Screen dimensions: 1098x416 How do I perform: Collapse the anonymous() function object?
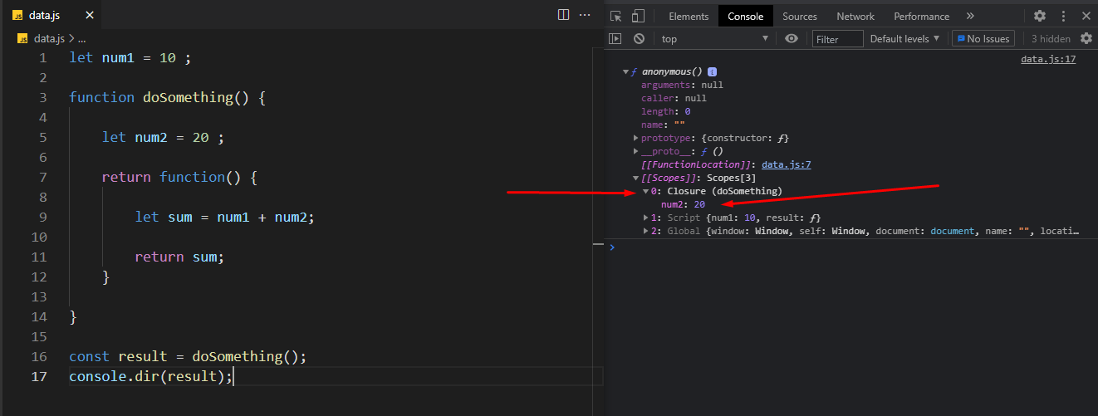(626, 72)
